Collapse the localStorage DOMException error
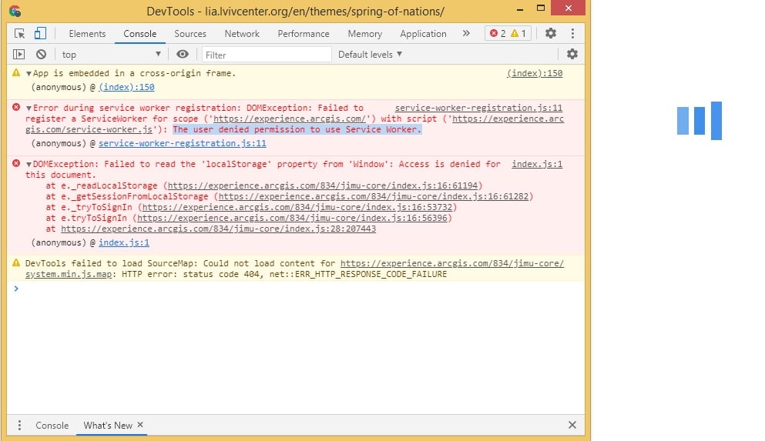 click(x=29, y=164)
